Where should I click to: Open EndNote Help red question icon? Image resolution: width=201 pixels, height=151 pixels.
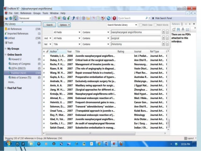coord(114,18)
